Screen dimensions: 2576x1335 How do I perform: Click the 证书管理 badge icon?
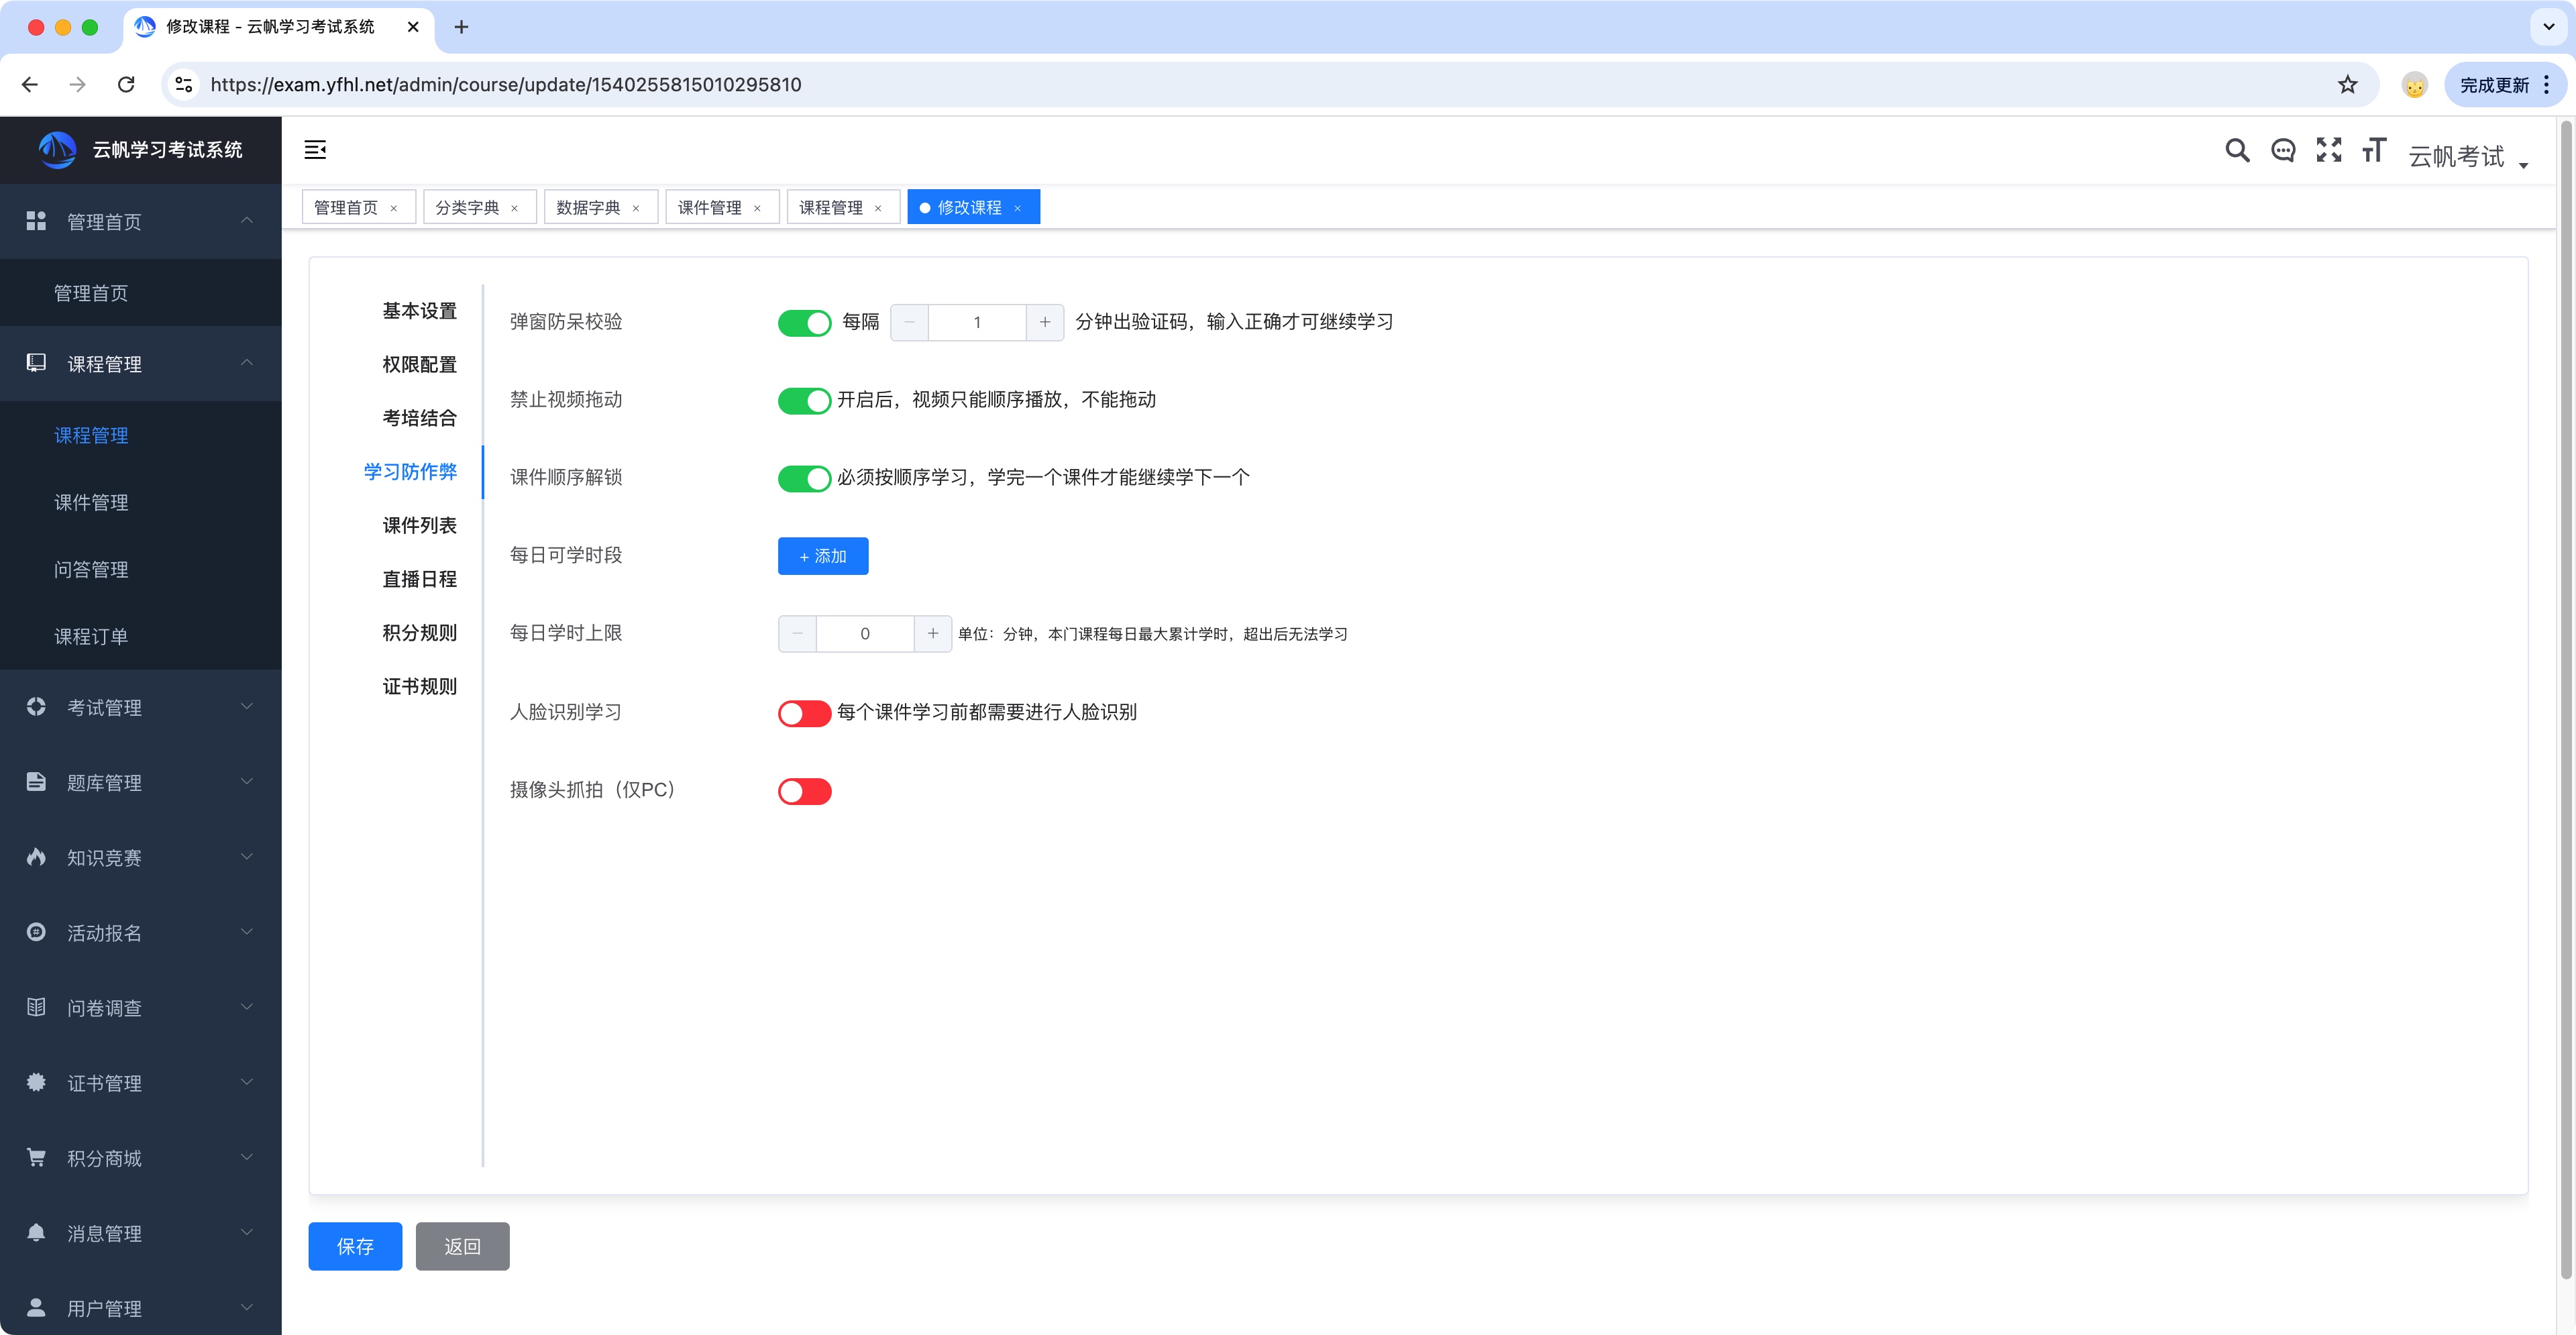tap(36, 1082)
